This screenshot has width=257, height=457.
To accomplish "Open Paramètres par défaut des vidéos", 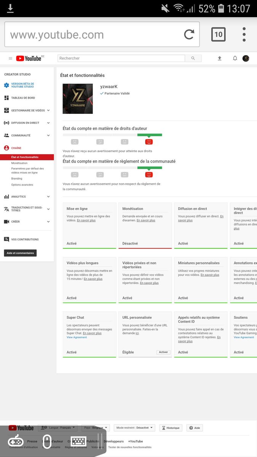I will click(27, 170).
